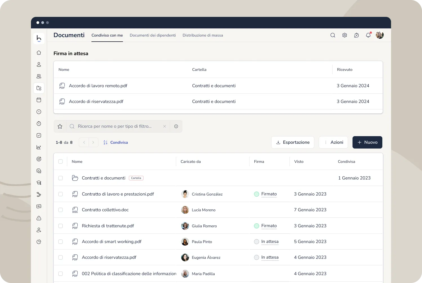Open the payroll money sidebar icon
The height and width of the screenshot is (283, 422).
click(x=39, y=206)
